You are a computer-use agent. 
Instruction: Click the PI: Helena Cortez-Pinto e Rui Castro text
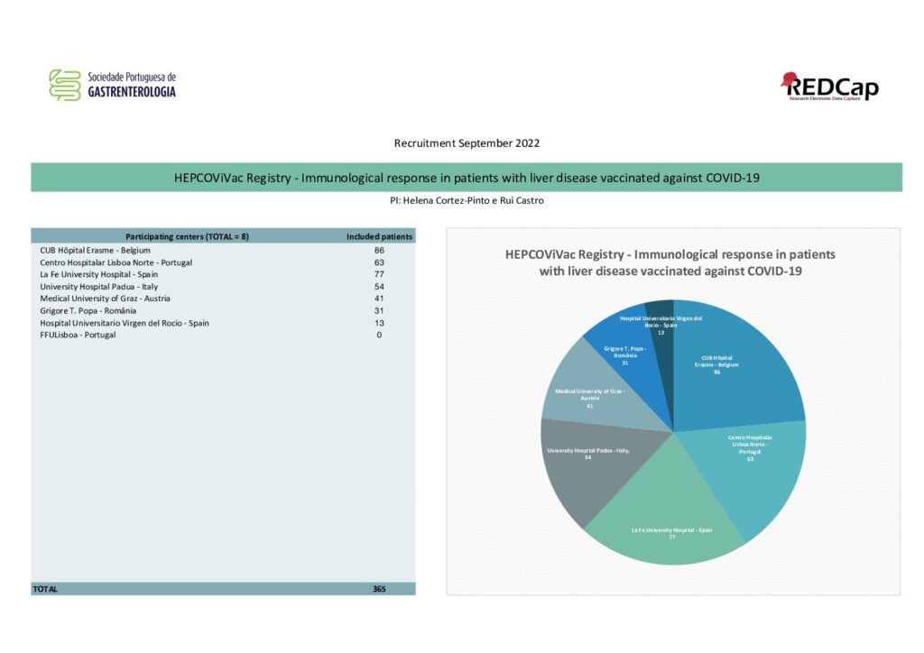(467, 200)
